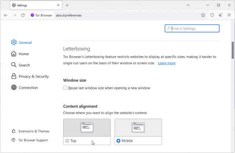Screen dimensions: 235x153
Task: Click the Content alignment heading
Action: tap(80, 106)
